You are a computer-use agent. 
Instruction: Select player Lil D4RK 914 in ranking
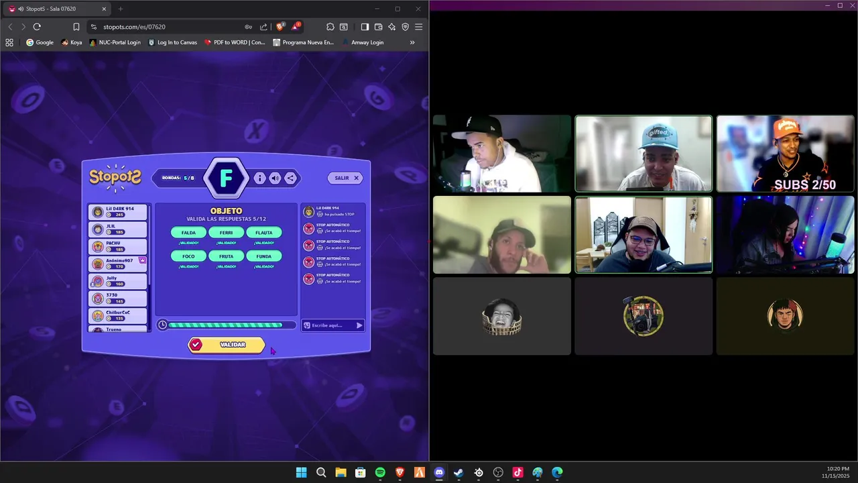point(118,212)
